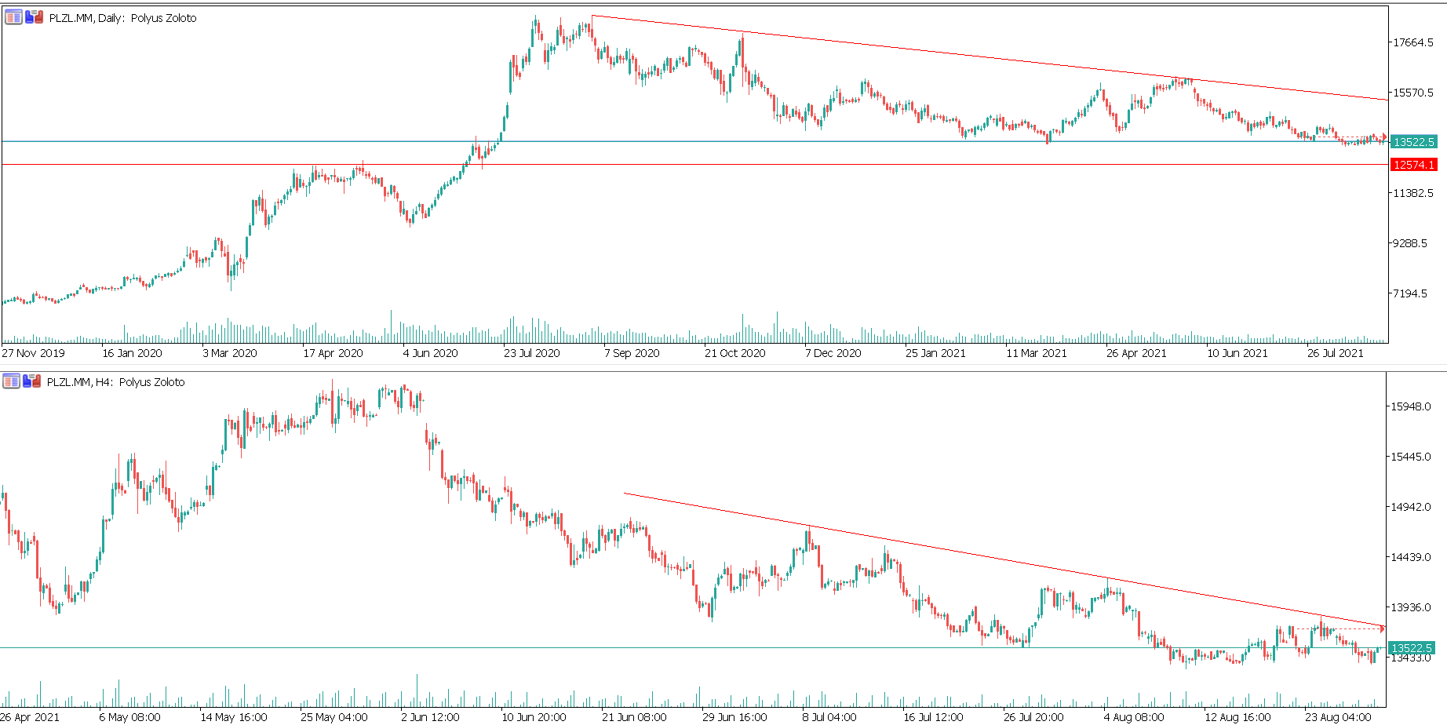Click the '2 Jun 12:00' time label
The image size is (1447, 725).
[430, 717]
